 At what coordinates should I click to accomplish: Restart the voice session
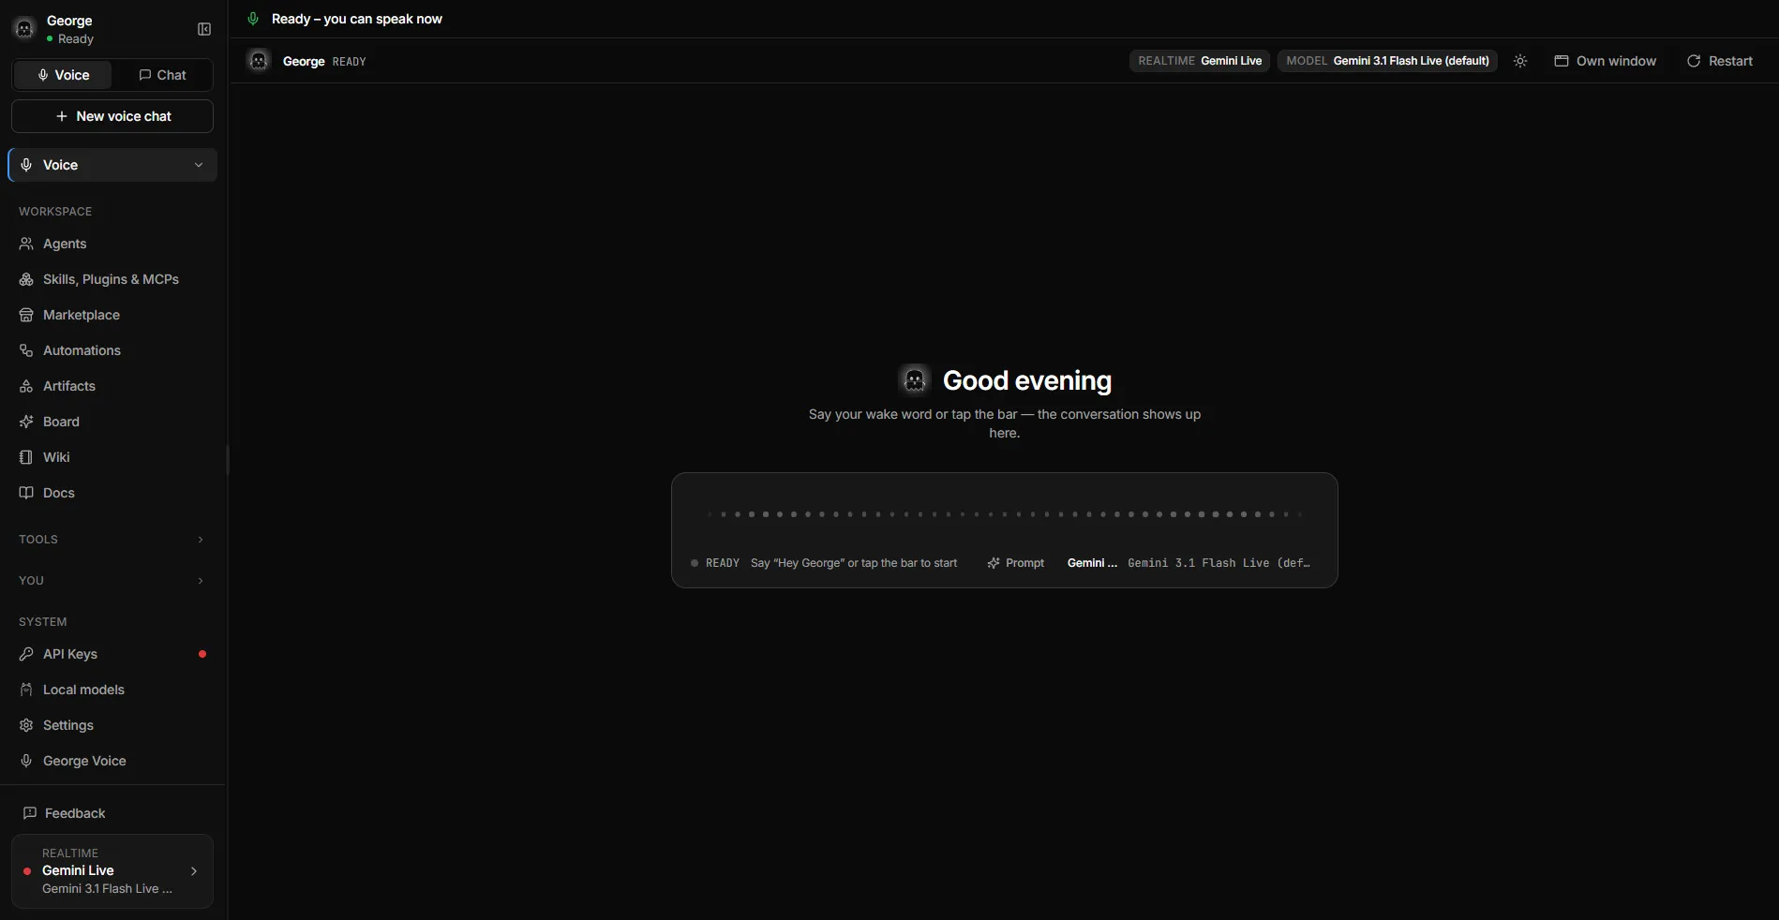[x=1719, y=61]
